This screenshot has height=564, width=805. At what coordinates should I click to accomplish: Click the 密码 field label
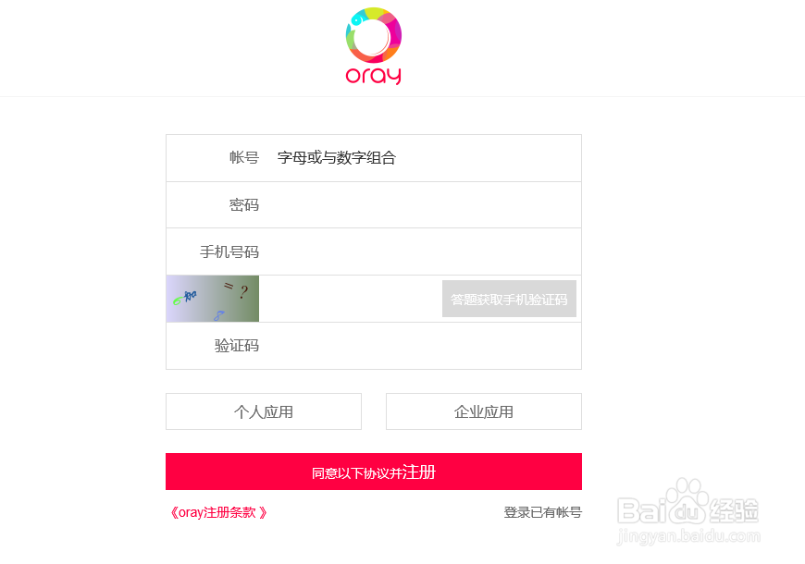pos(244,204)
